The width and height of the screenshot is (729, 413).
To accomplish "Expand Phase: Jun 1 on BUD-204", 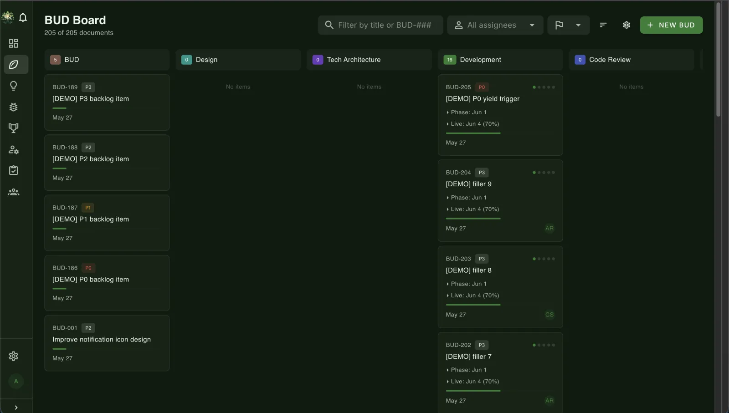I will (x=466, y=198).
